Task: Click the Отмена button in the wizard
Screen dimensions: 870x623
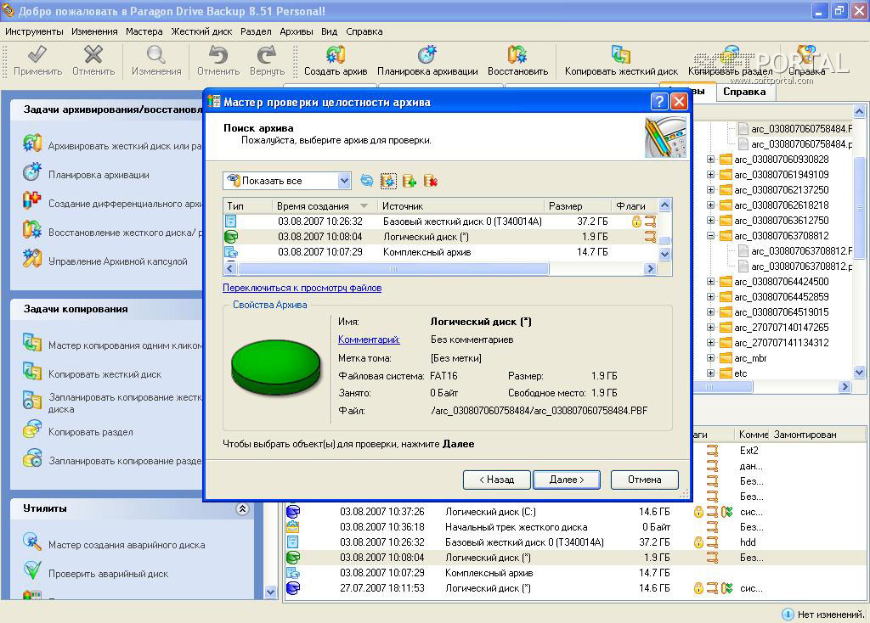Action: [644, 480]
